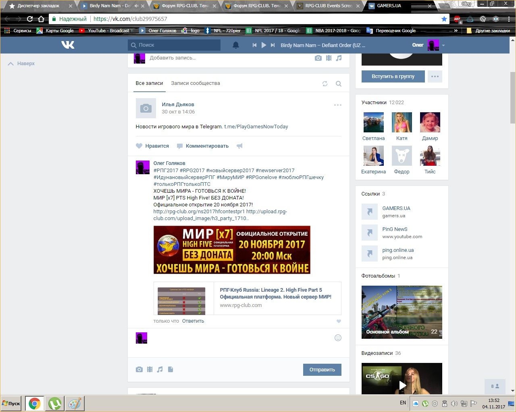Like Олег Голяков's comment with heart icon
The image size is (516, 412).
339,321
